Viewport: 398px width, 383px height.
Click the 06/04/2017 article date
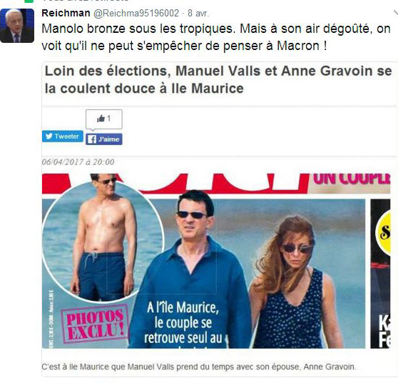click(78, 162)
